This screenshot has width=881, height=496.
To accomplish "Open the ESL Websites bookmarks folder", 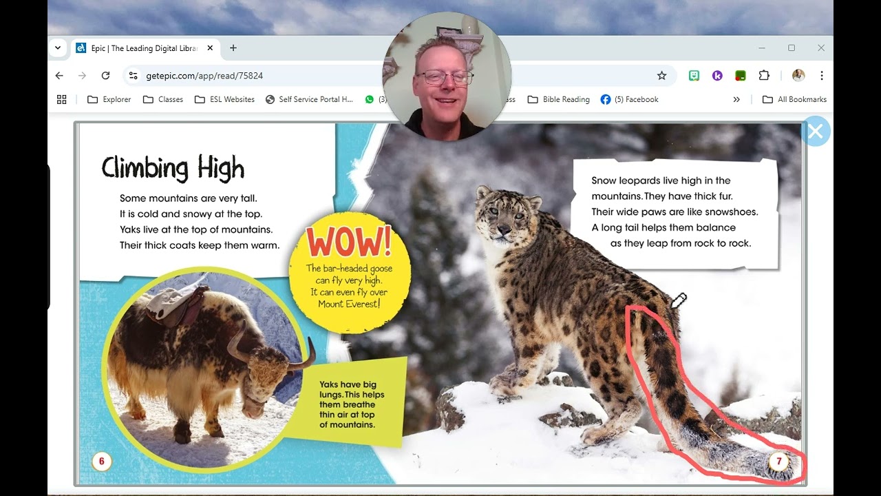I will (225, 99).
